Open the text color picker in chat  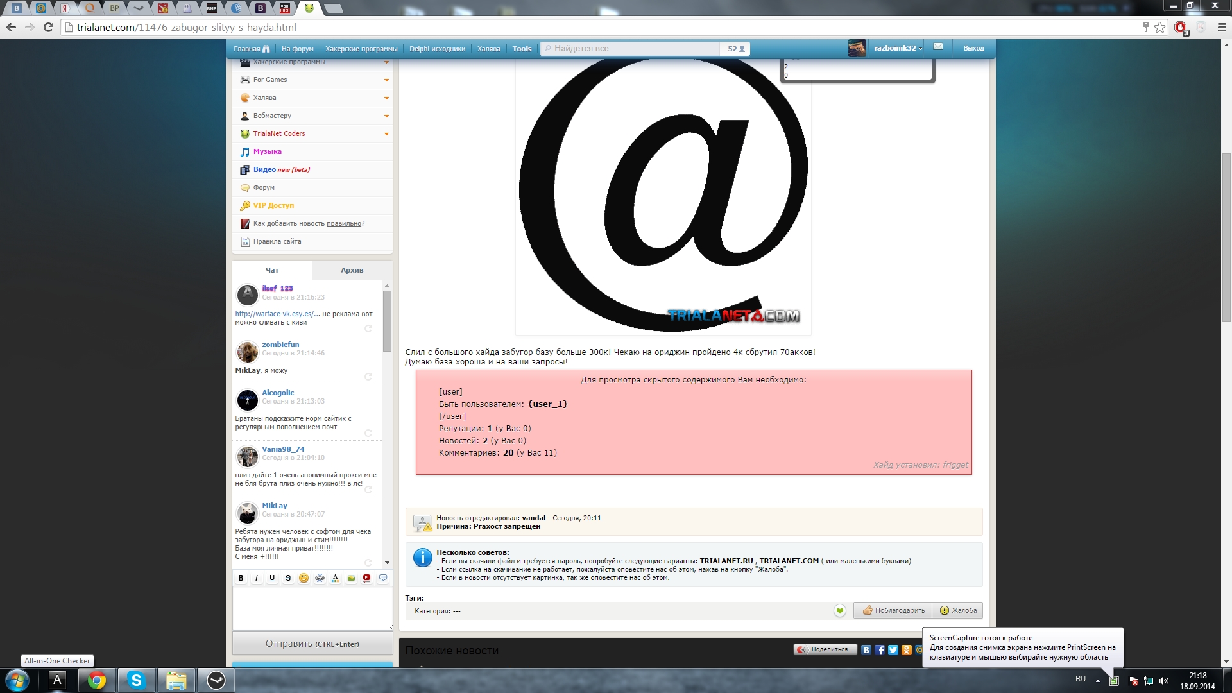pyautogui.click(x=335, y=578)
